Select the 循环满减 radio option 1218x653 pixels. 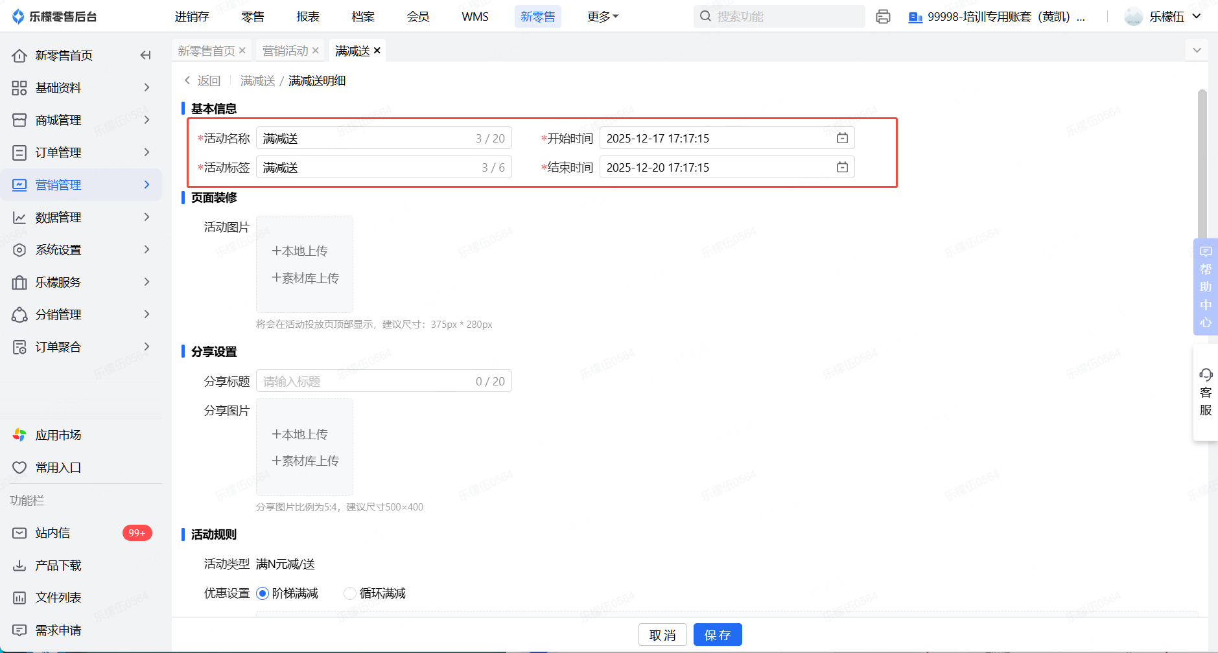[350, 593]
